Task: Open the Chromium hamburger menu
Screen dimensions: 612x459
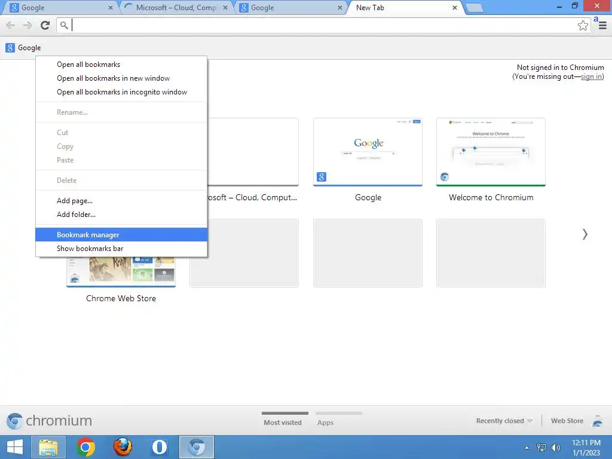Action: pos(602,25)
